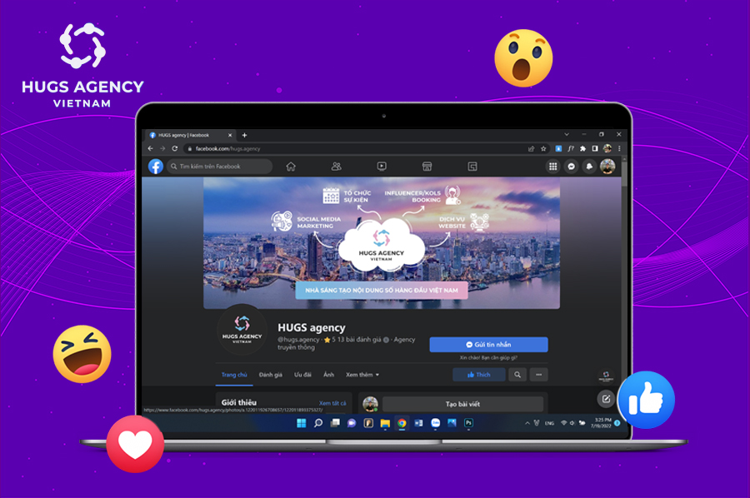This screenshot has height=498, width=750.
Task: Expand the Chrome tab search chevron
Action: click(x=567, y=135)
